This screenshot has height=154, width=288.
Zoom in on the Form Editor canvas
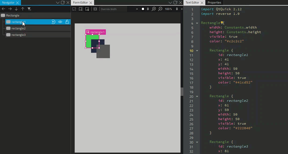154,9
